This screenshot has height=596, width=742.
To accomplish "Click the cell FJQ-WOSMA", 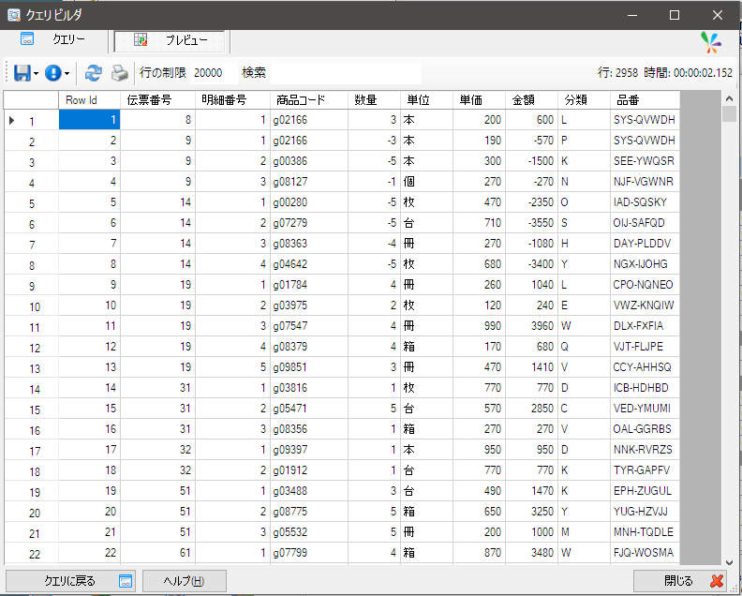I will coord(645,553).
